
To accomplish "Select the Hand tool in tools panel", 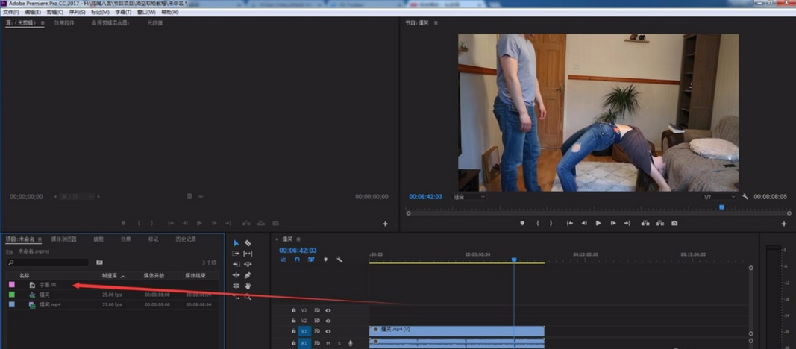I will pos(248,286).
